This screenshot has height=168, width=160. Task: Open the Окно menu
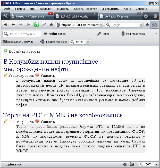pyautogui.click(x=128, y=9)
